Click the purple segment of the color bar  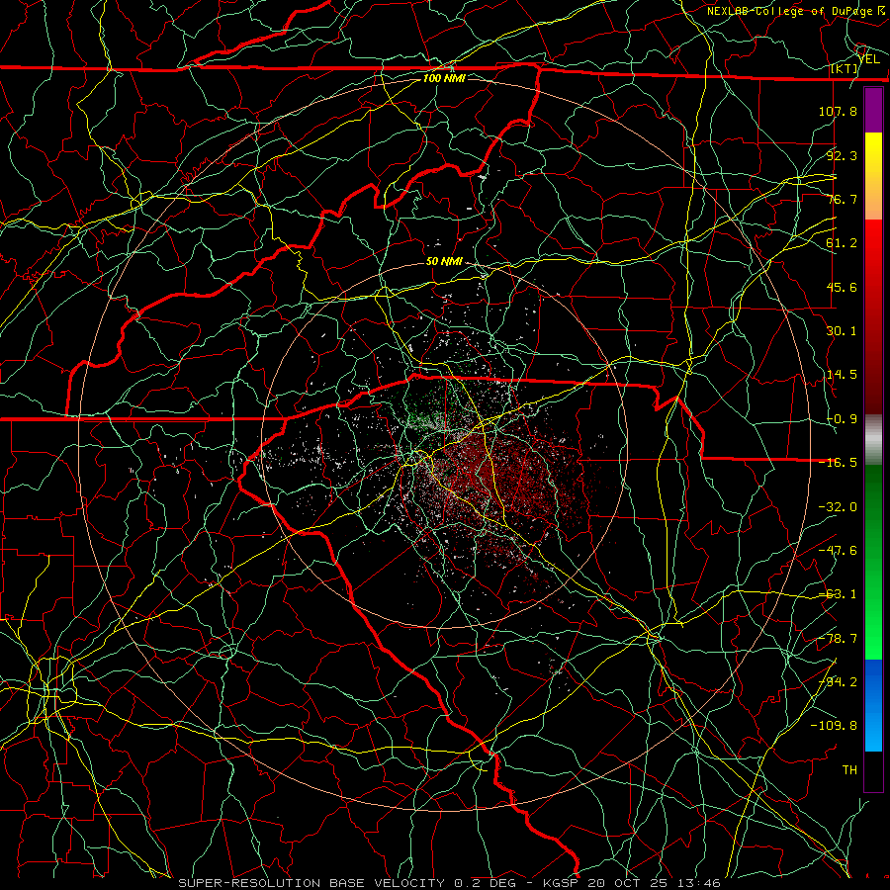pyautogui.click(x=873, y=110)
